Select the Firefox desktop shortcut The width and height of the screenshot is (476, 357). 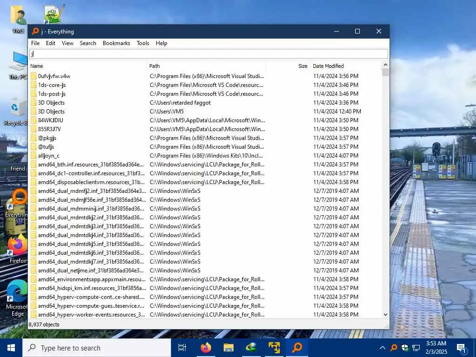coord(17,249)
